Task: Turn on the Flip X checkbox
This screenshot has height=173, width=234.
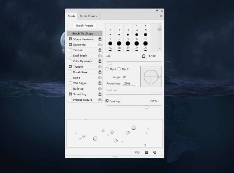Action: [x=107, y=69]
